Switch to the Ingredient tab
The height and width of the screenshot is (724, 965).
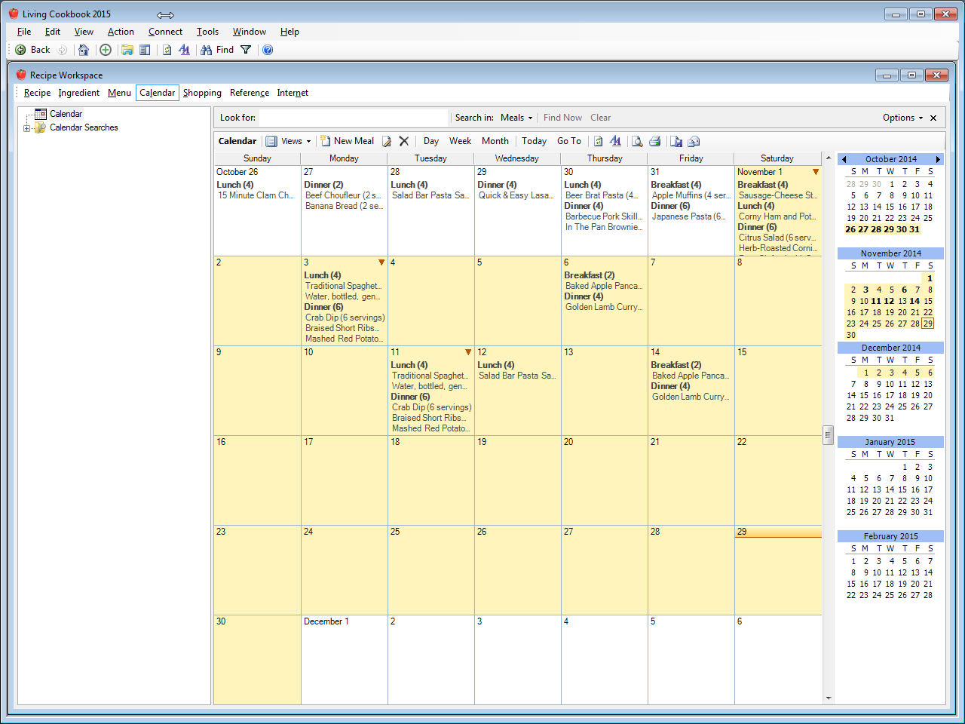coord(79,93)
